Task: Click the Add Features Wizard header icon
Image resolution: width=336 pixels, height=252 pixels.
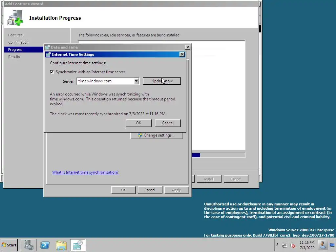Action: tap(15, 18)
